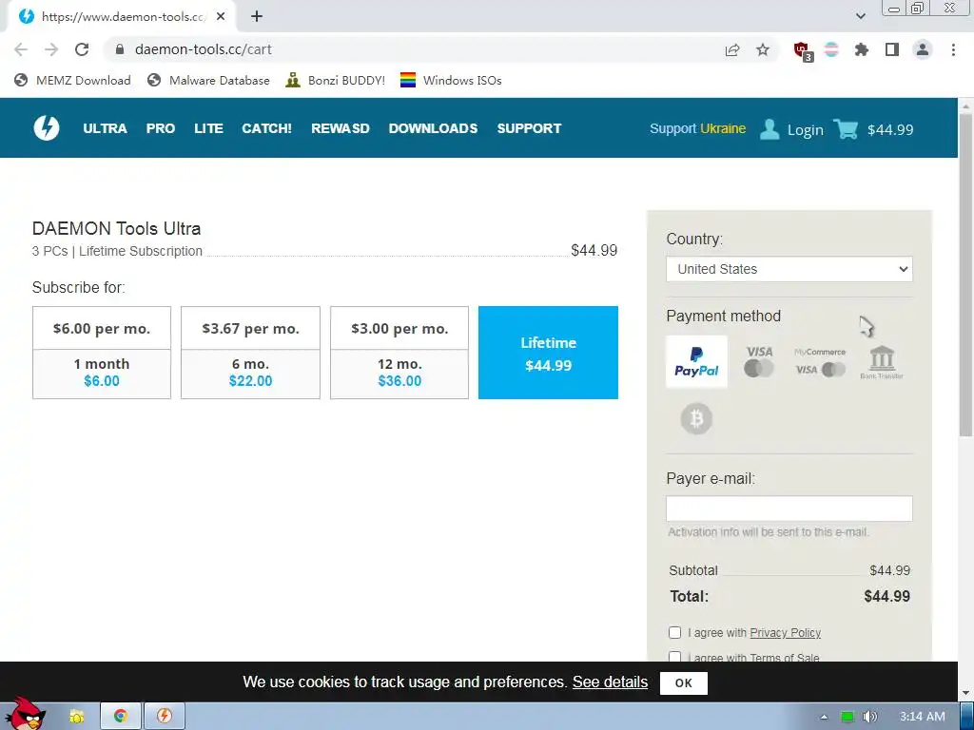Click the page vertical scrollbar thumb
974x730 pixels.
966,275
